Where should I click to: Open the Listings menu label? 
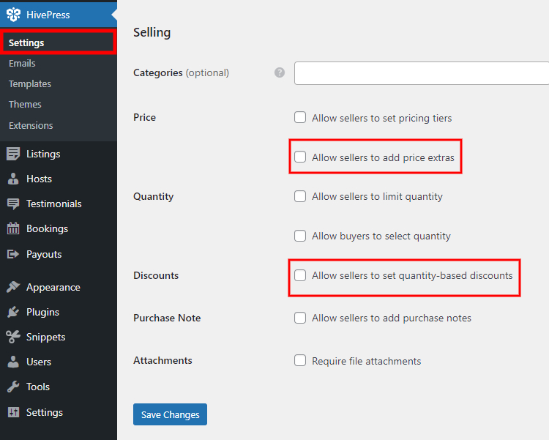43,154
